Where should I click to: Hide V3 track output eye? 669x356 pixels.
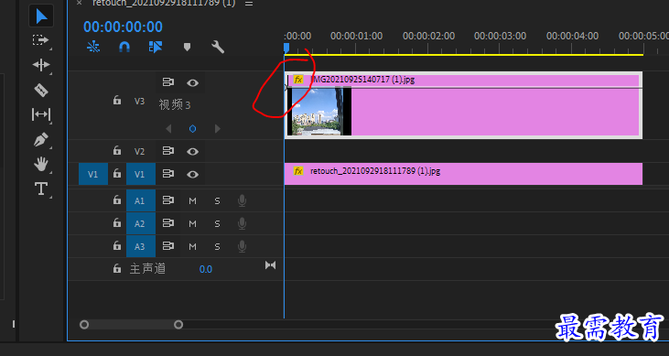pos(192,82)
